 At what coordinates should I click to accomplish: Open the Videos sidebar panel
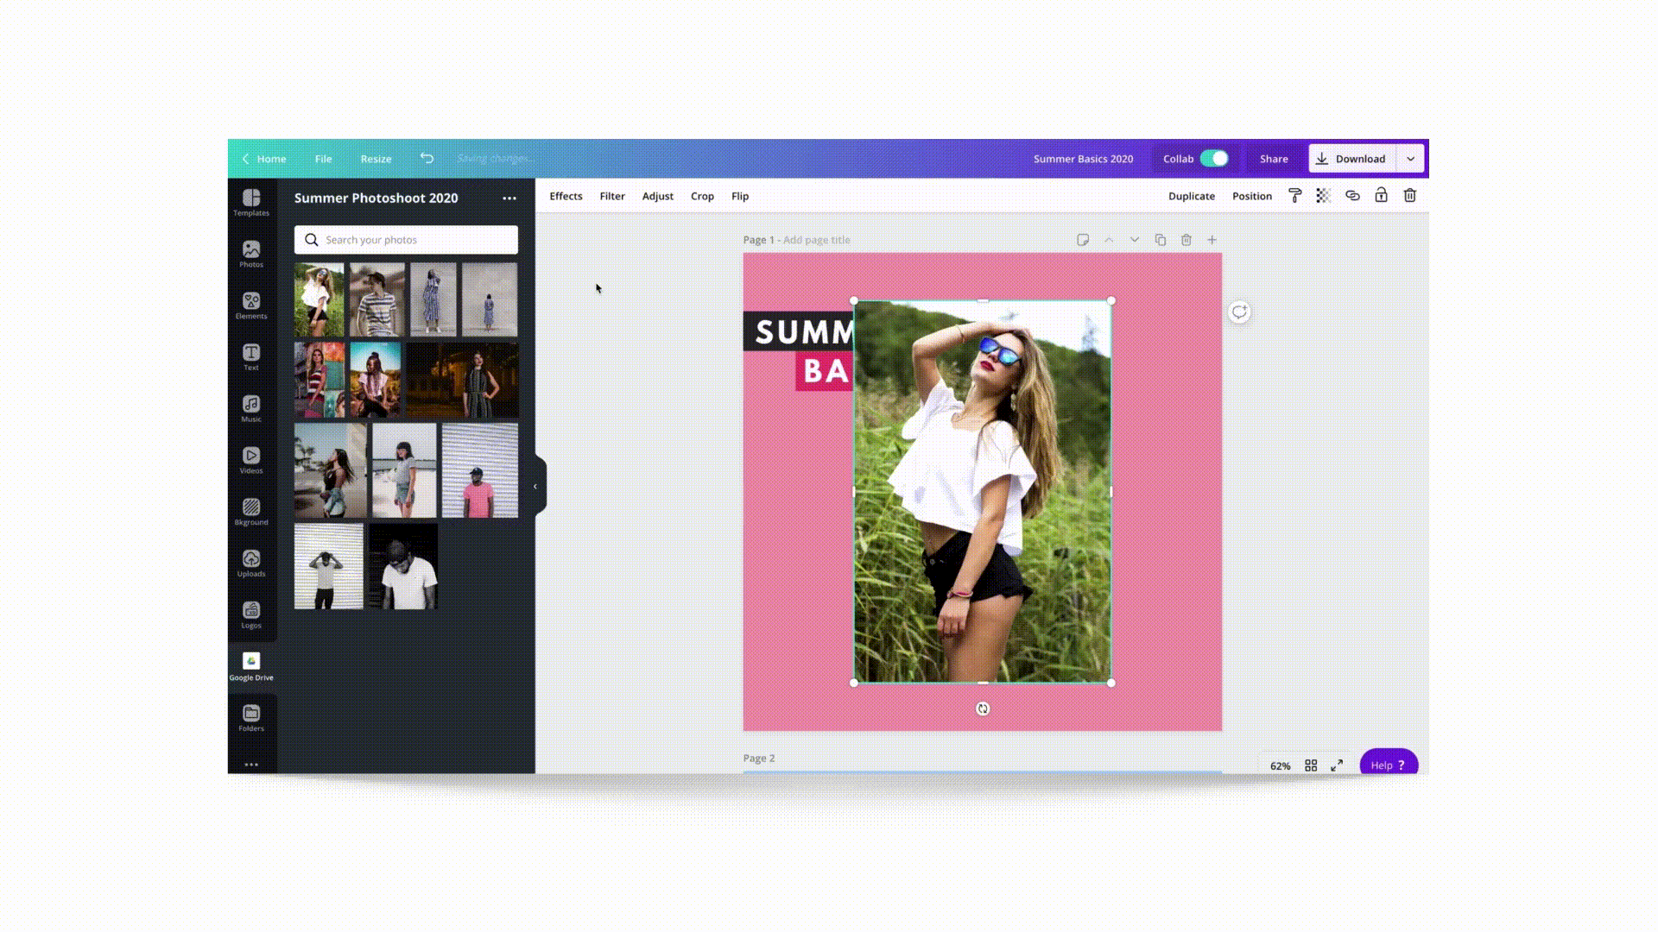251,461
